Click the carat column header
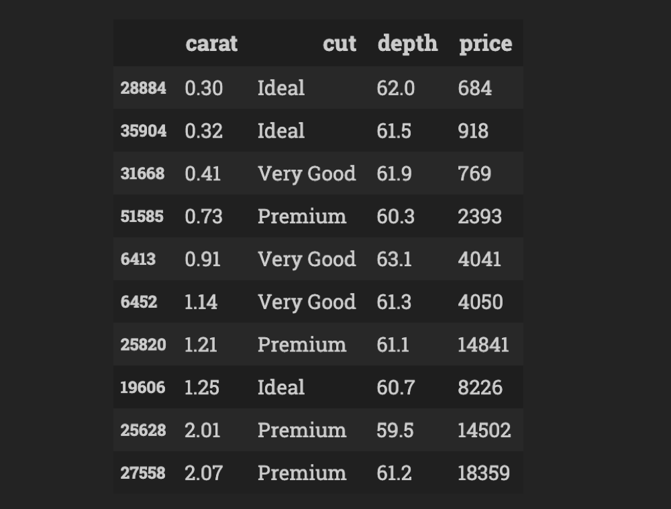671x509 pixels. 211,43
